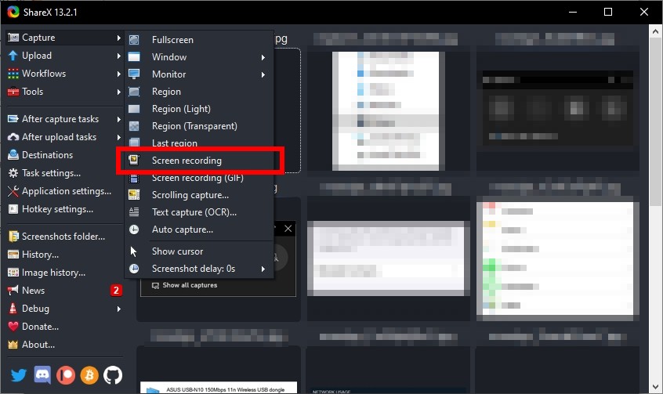Select the ASUS USB-N10 dongle thumbnail
Screen dimensions: 663x394
pyautogui.click(x=219, y=387)
